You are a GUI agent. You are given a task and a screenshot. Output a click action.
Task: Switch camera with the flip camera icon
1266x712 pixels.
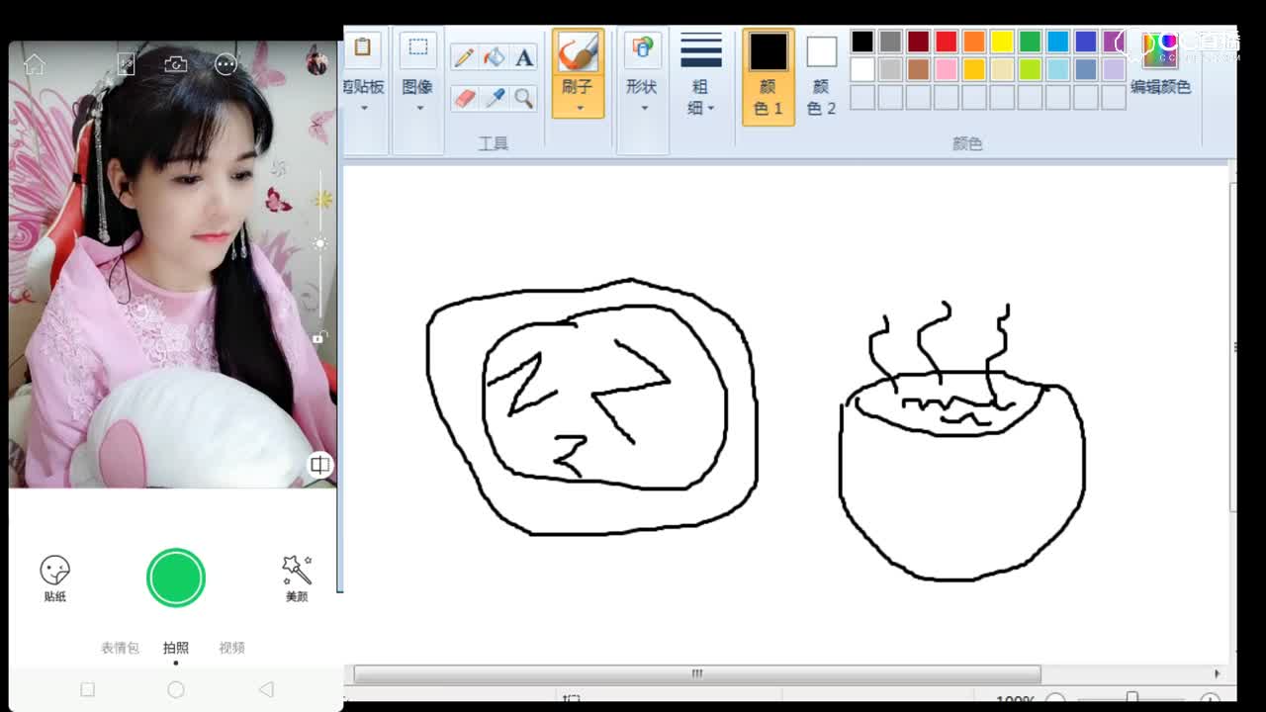pyautogui.click(x=176, y=65)
